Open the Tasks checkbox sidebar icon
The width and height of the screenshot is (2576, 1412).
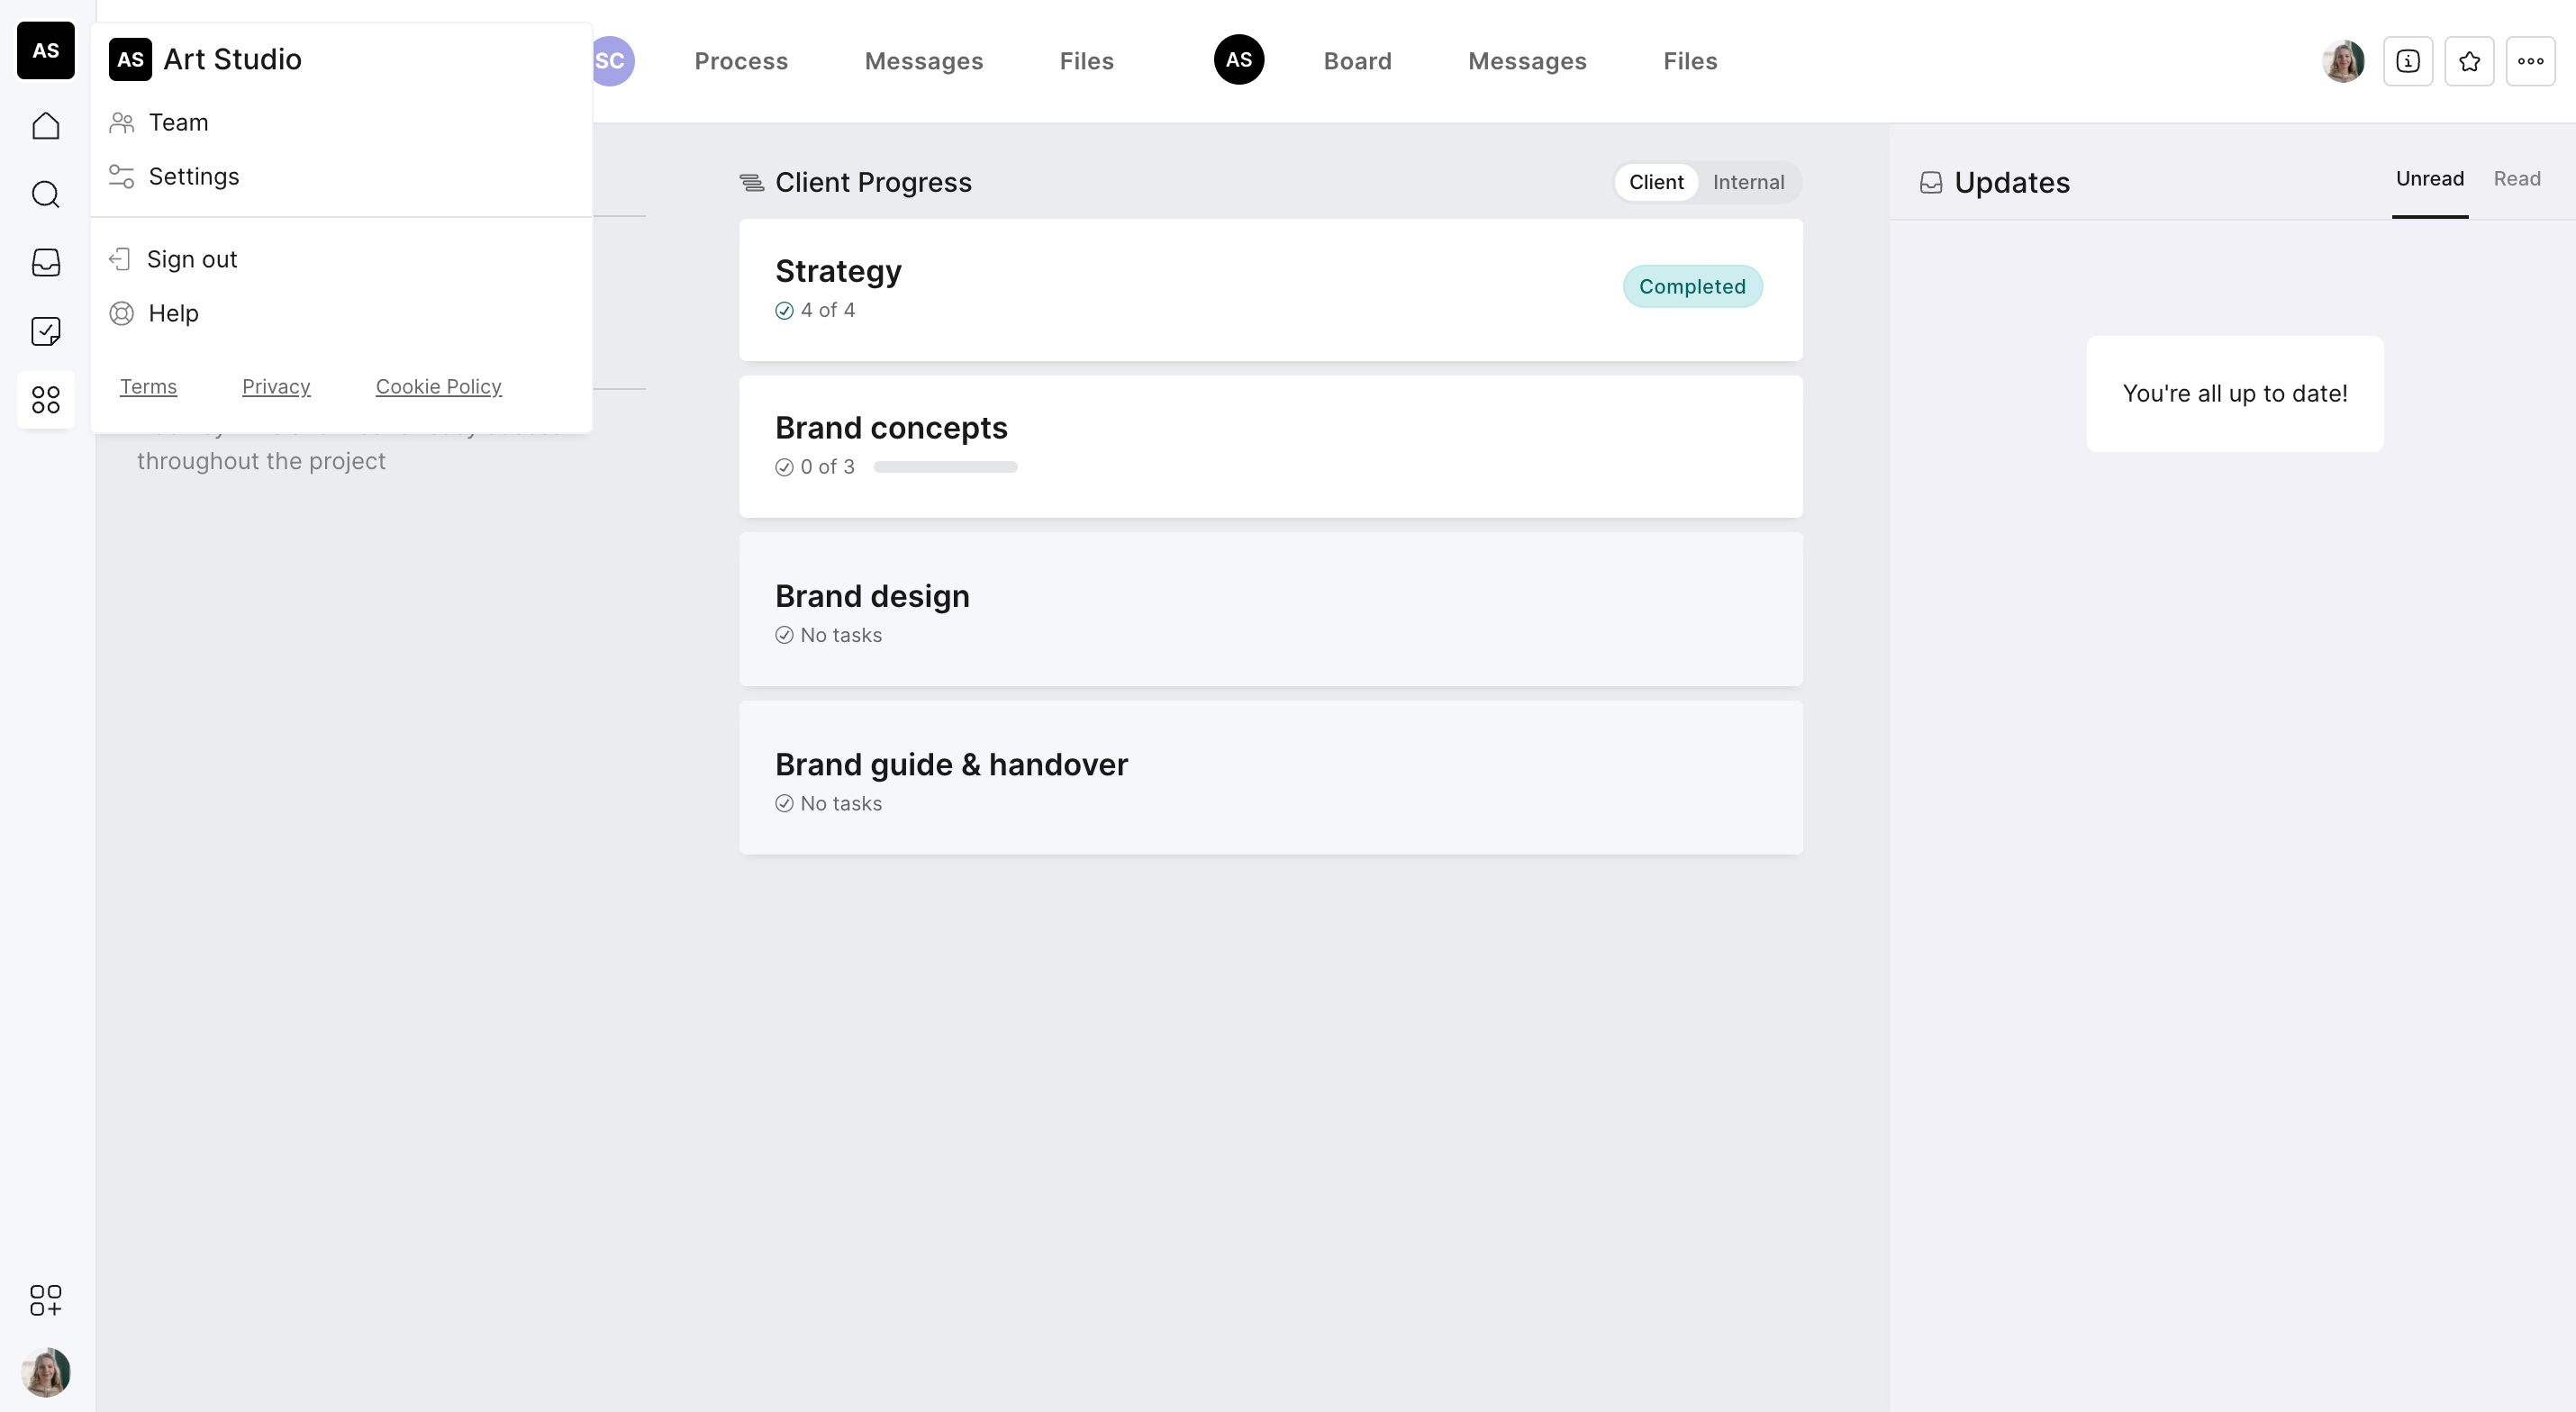point(46,331)
